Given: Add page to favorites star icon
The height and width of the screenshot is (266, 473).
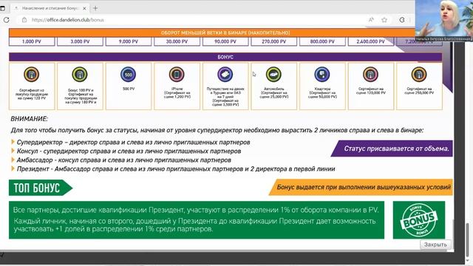Looking at the screenshot, I should pos(384,20).
